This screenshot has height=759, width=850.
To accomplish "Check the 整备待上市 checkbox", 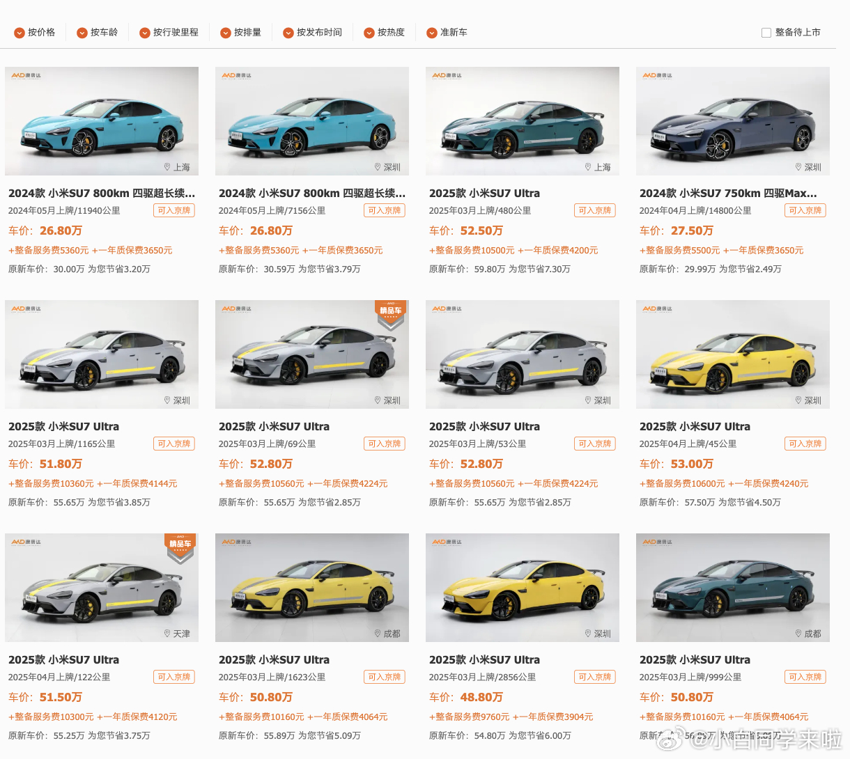I will tap(766, 33).
